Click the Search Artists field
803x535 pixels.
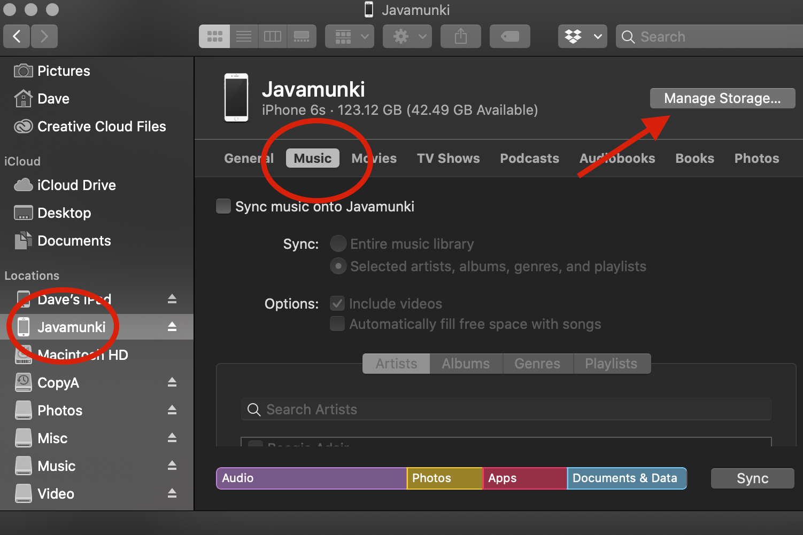click(506, 409)
